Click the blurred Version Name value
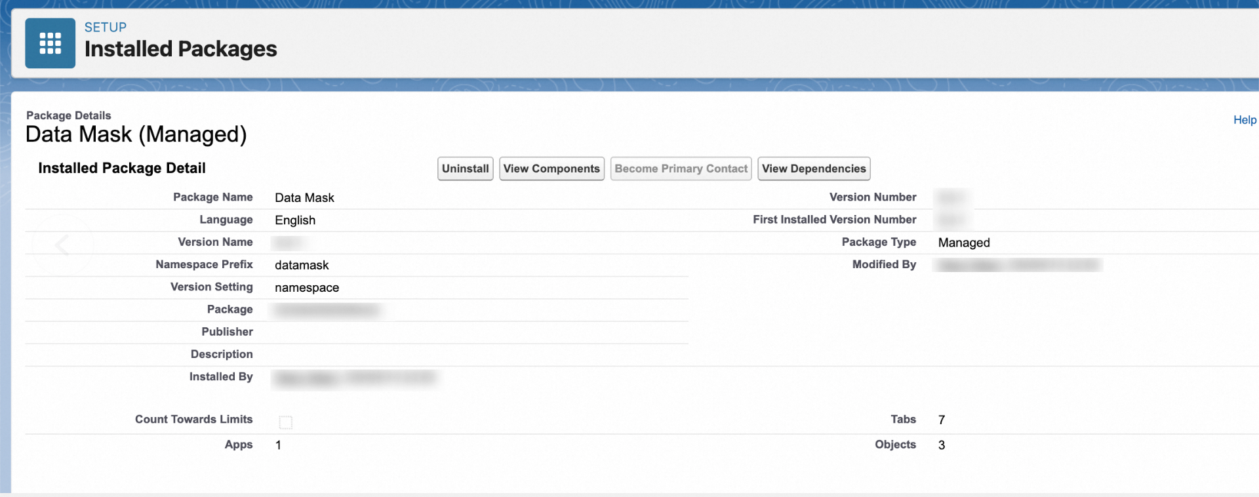 tap(289, 243)
